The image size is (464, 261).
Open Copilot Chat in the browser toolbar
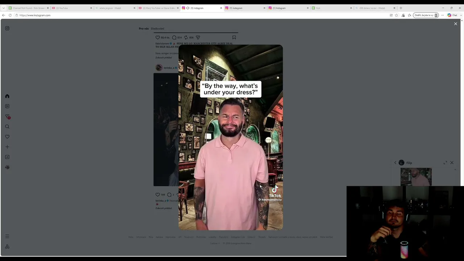(x=452, y=15)
